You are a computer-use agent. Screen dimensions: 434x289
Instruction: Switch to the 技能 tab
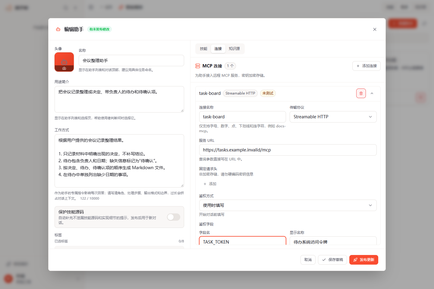point(204,49)
